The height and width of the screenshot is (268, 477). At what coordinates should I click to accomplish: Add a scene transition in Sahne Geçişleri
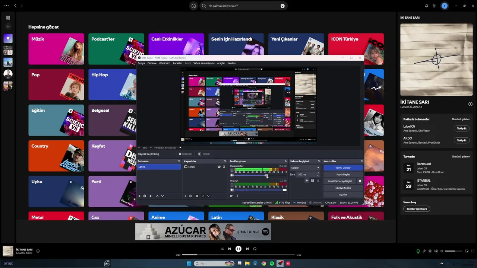point(307,180)
